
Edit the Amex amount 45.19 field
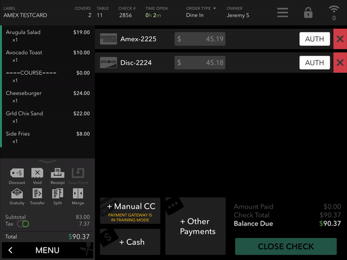tap(200, 39)
